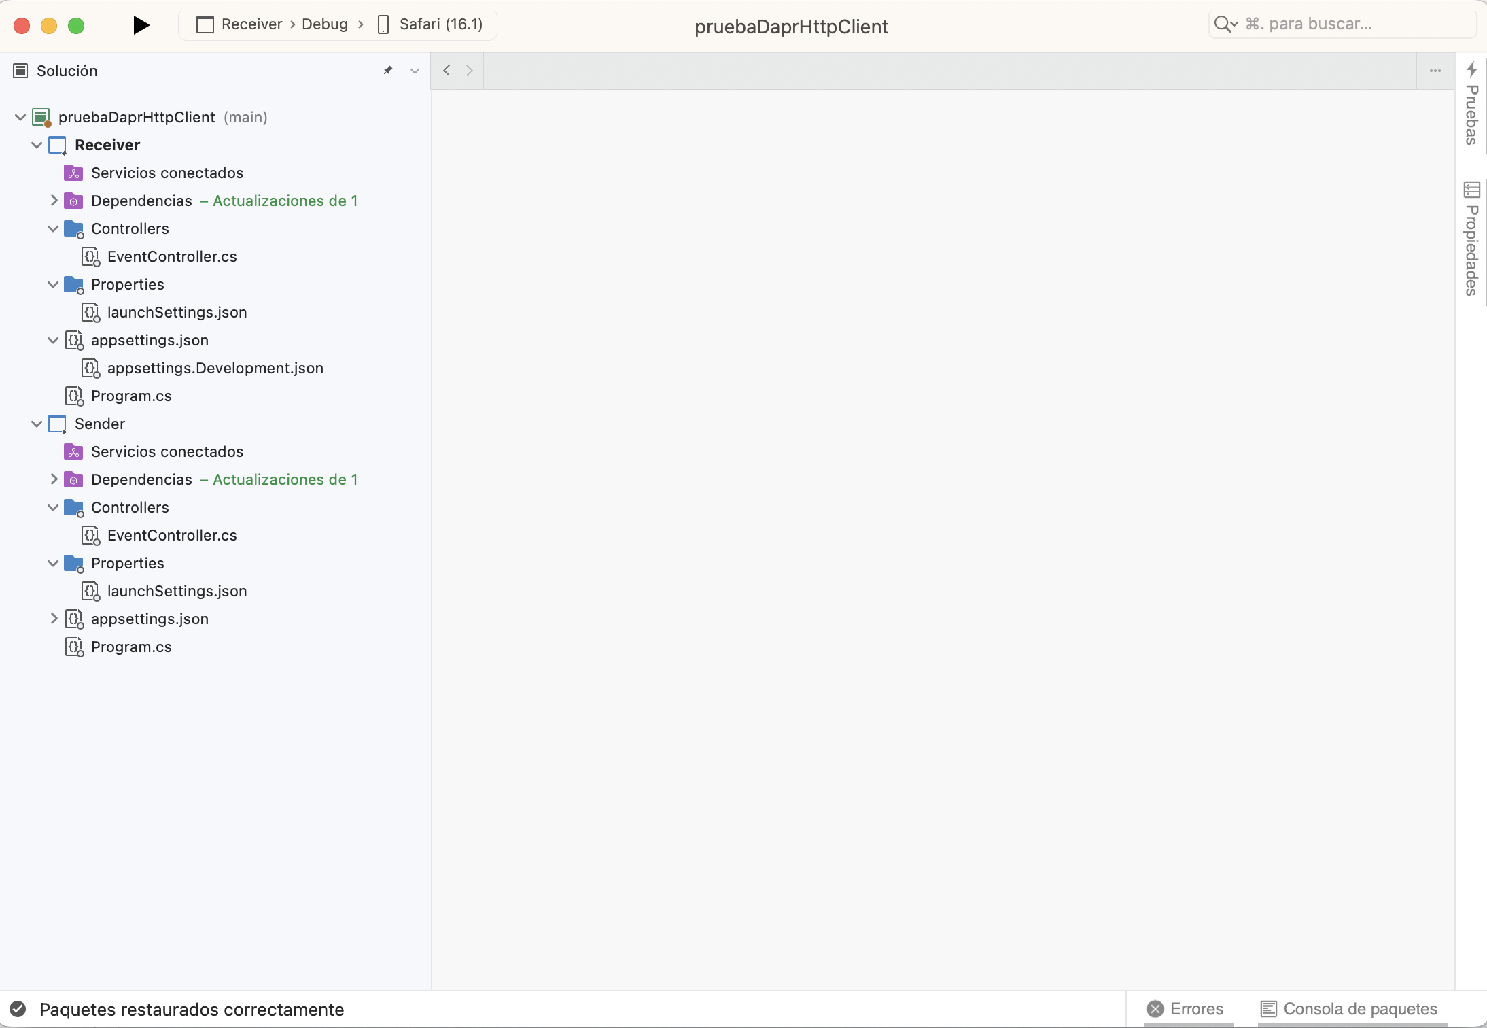Collapse the Receiver project node

36,145
